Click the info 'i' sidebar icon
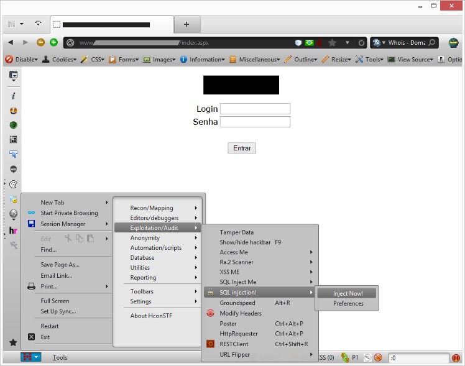 (x=13, y=96)
